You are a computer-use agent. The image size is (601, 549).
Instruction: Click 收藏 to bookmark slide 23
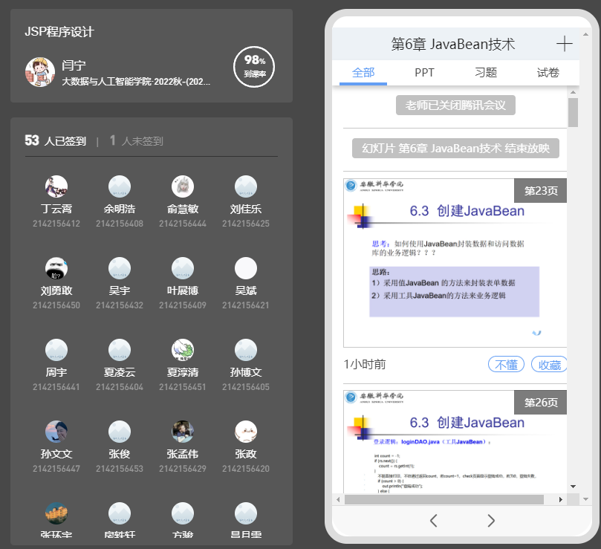[x=549, y=365]
